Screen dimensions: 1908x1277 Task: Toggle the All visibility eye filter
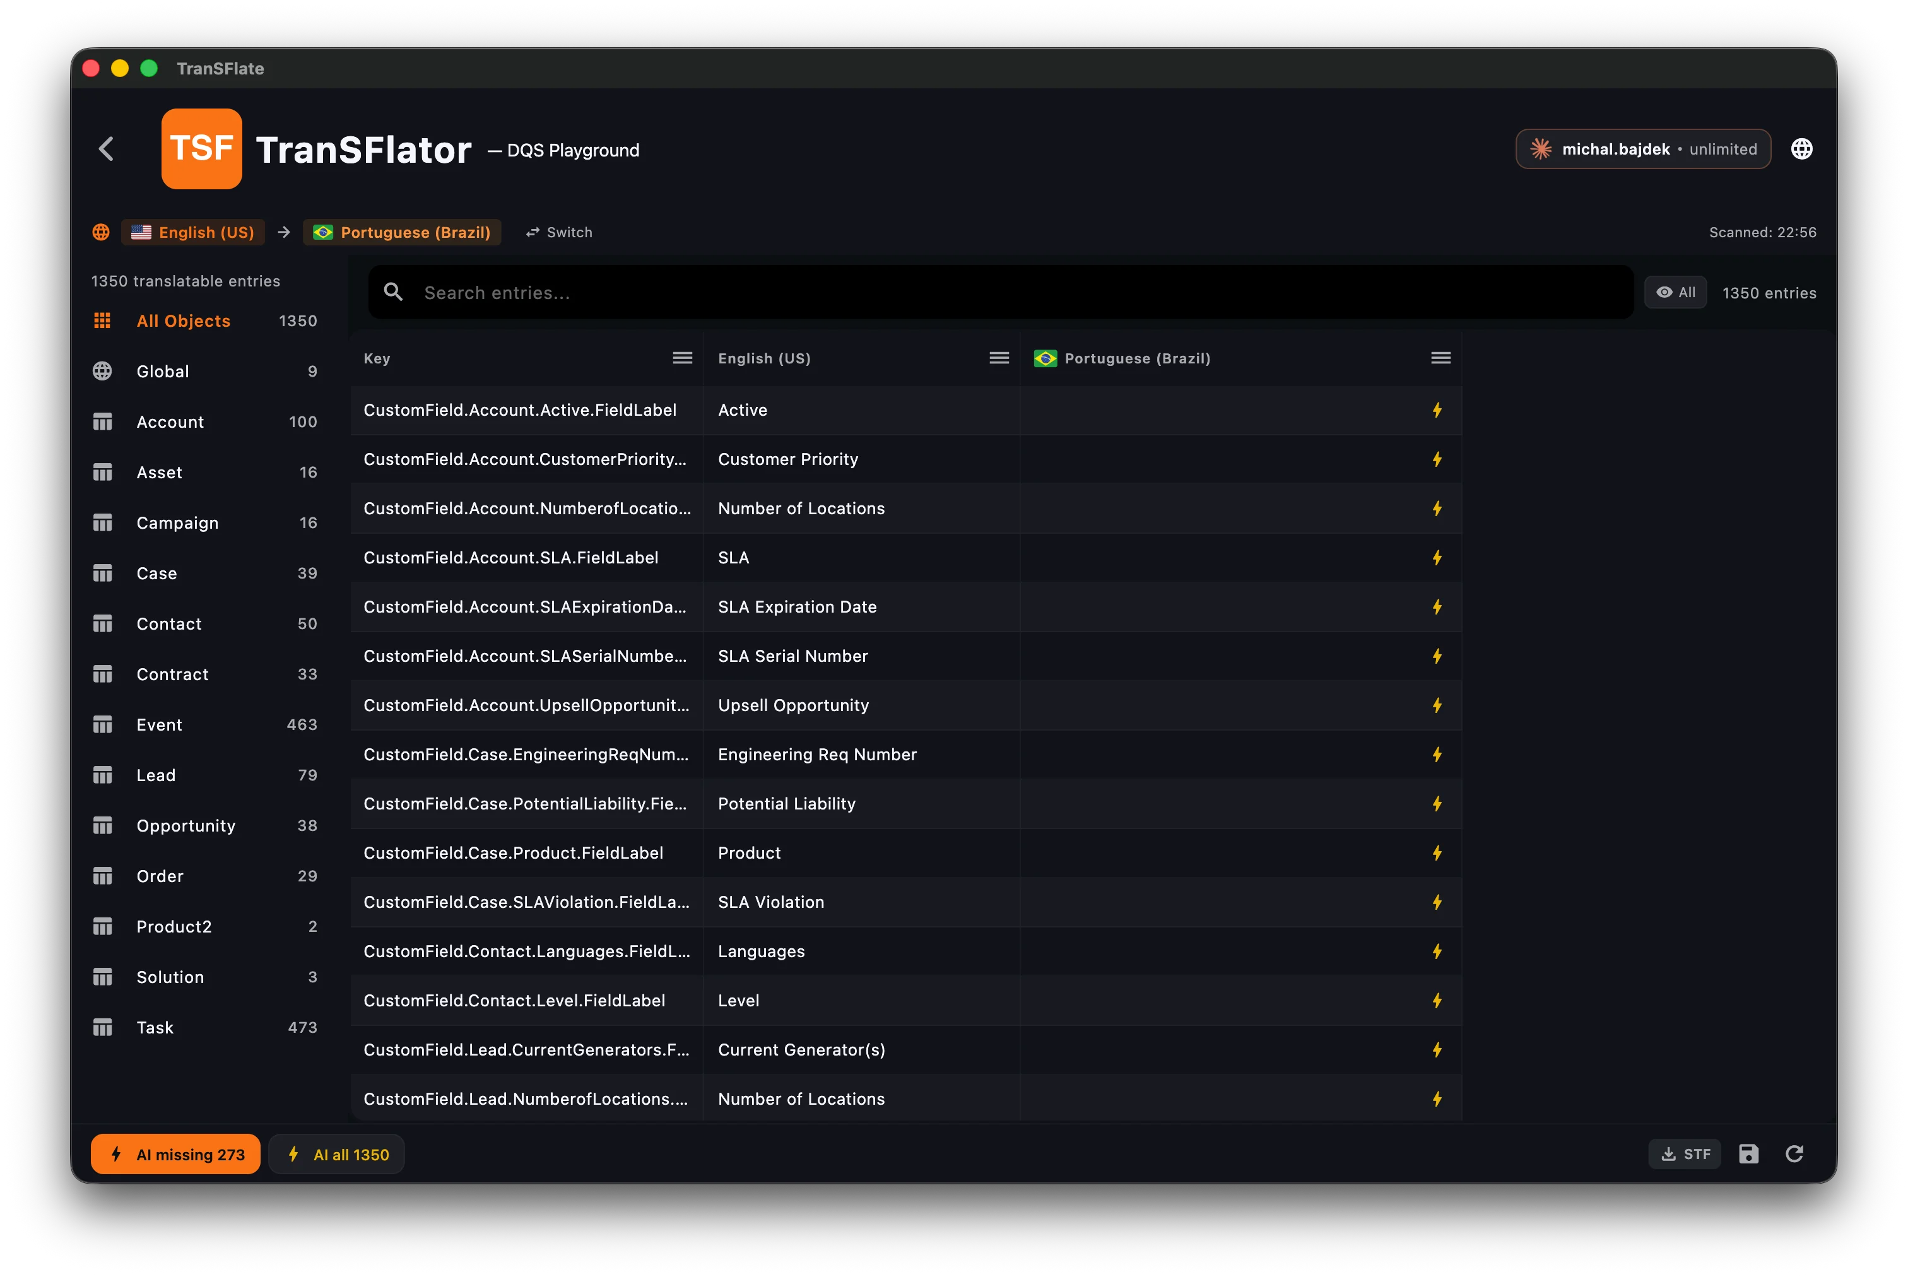[1675, 292]
